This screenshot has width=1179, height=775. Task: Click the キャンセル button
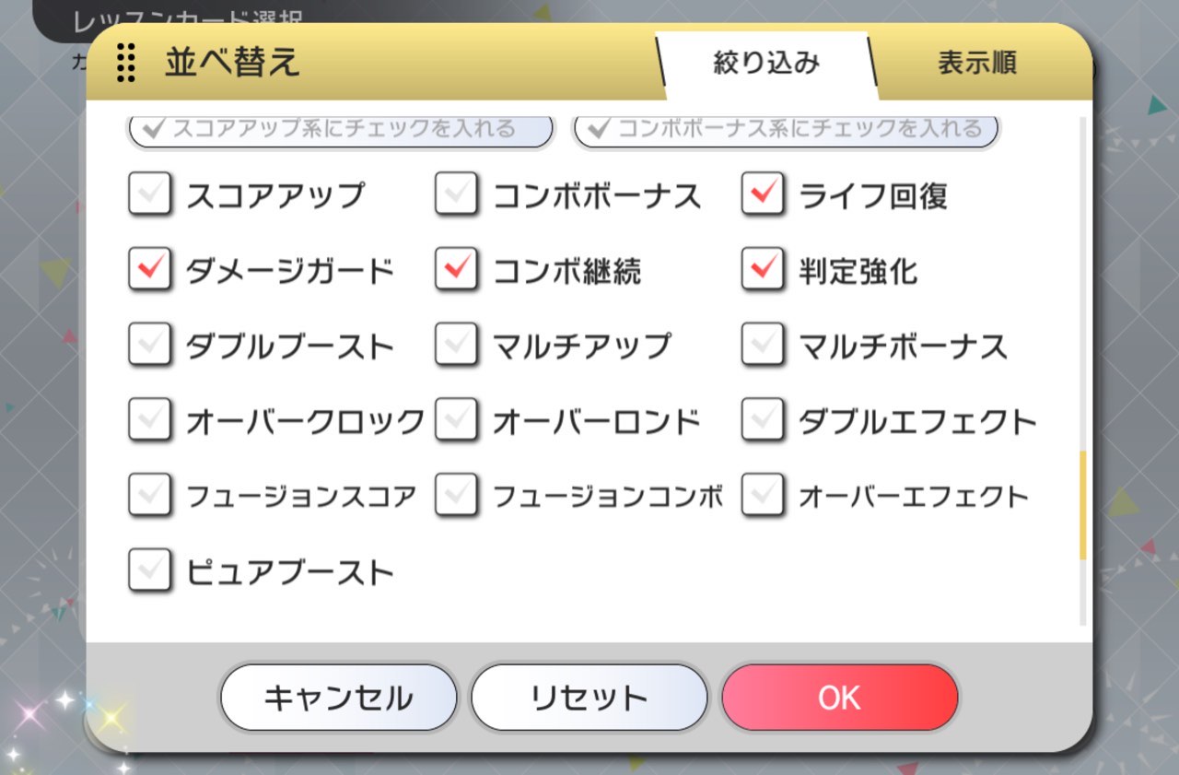point(338,698)
